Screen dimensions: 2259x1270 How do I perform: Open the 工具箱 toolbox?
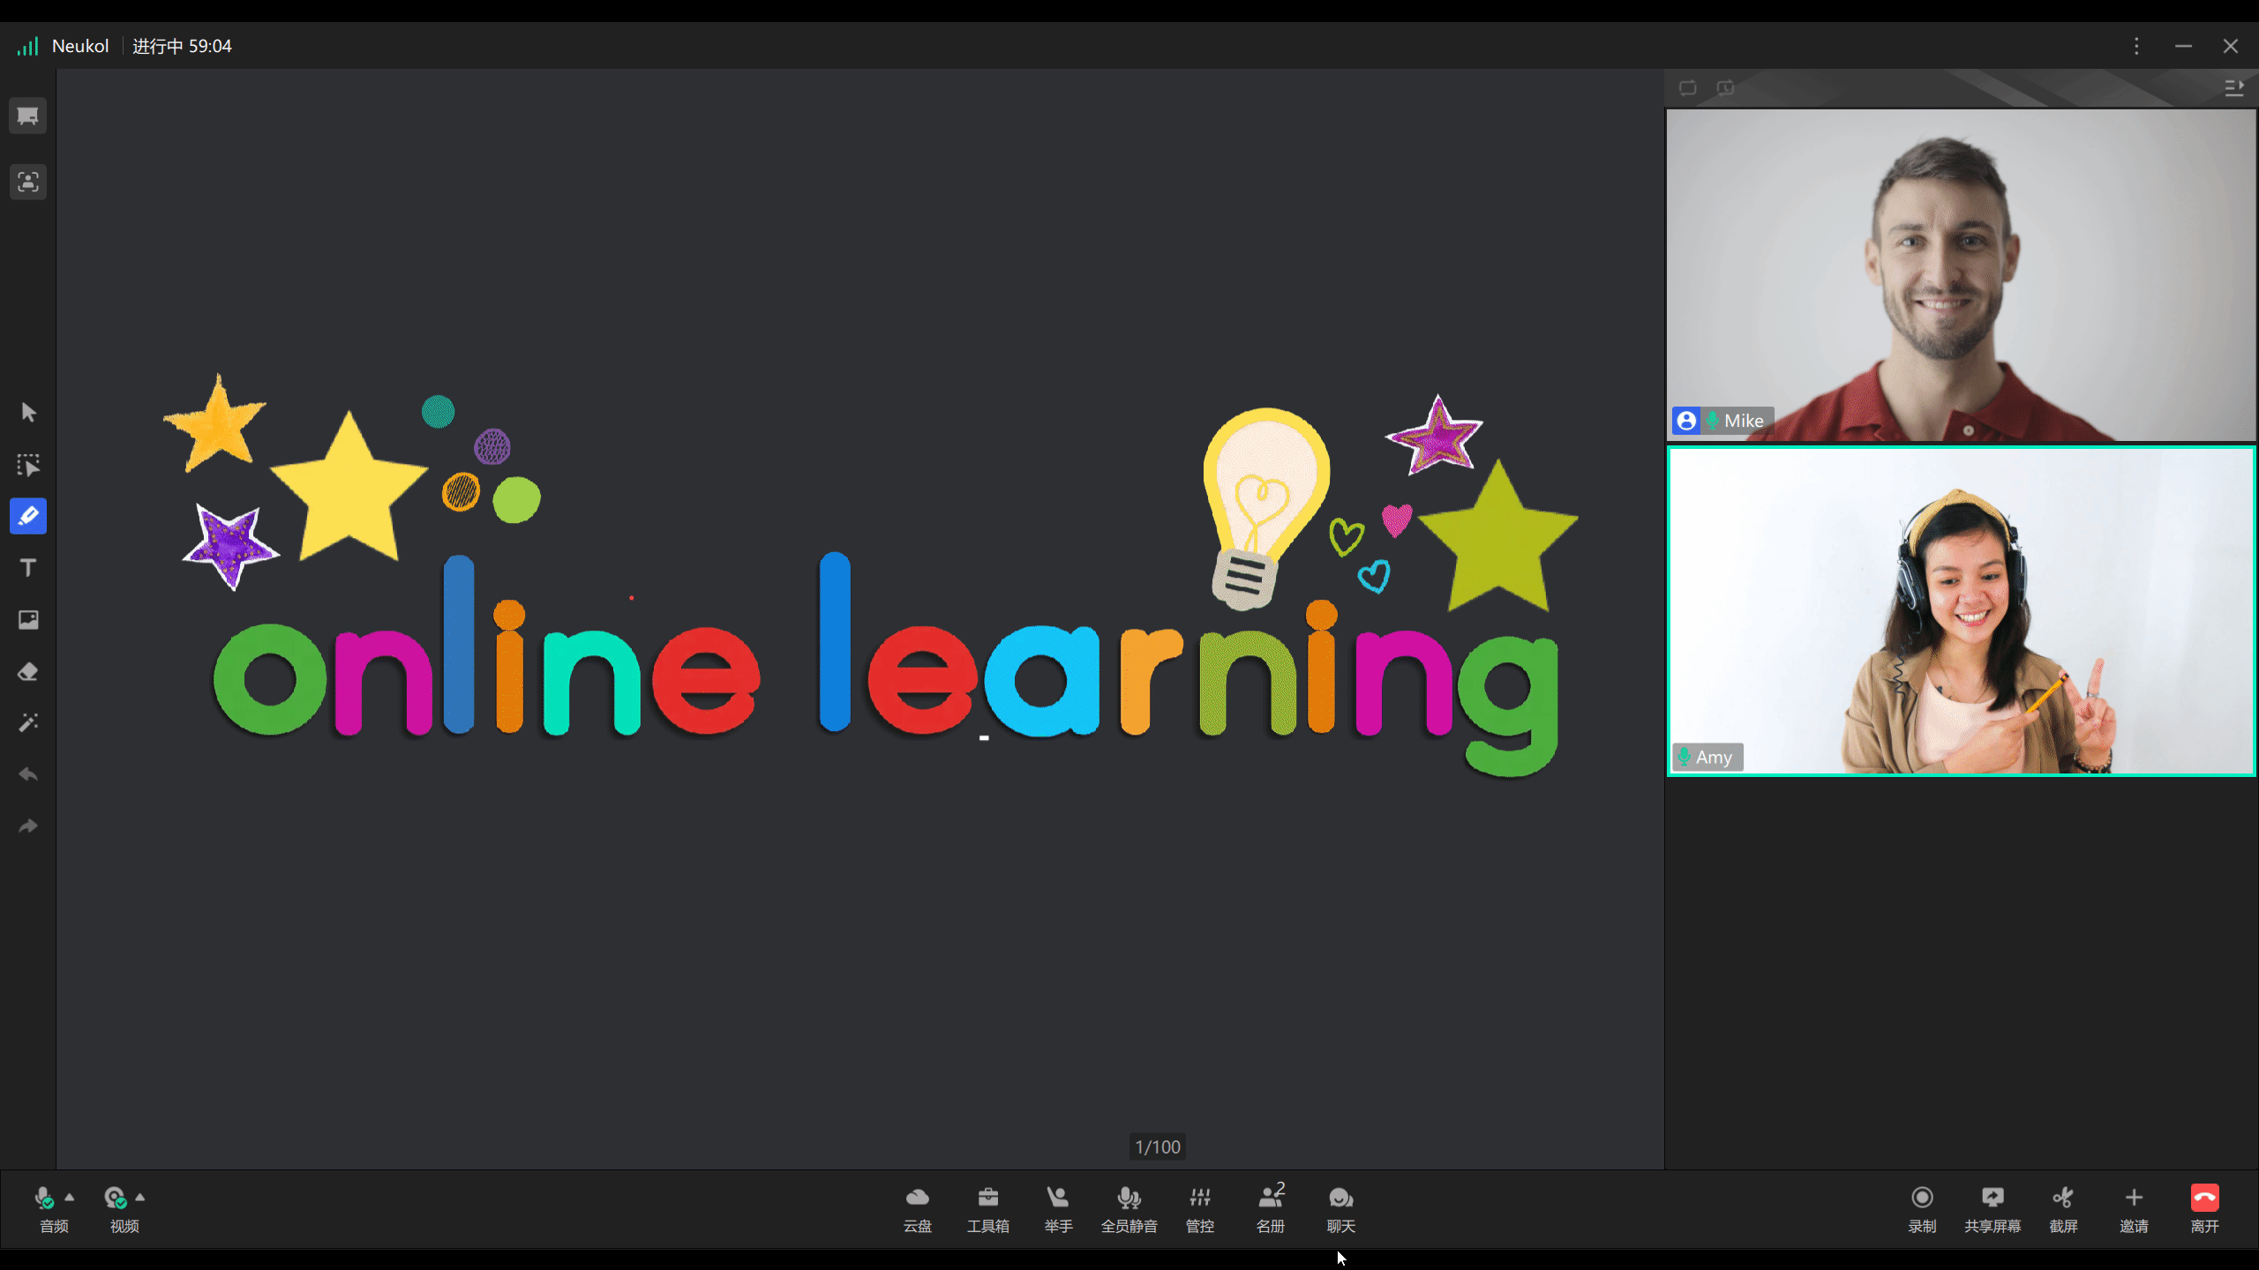click(988, 1209)
